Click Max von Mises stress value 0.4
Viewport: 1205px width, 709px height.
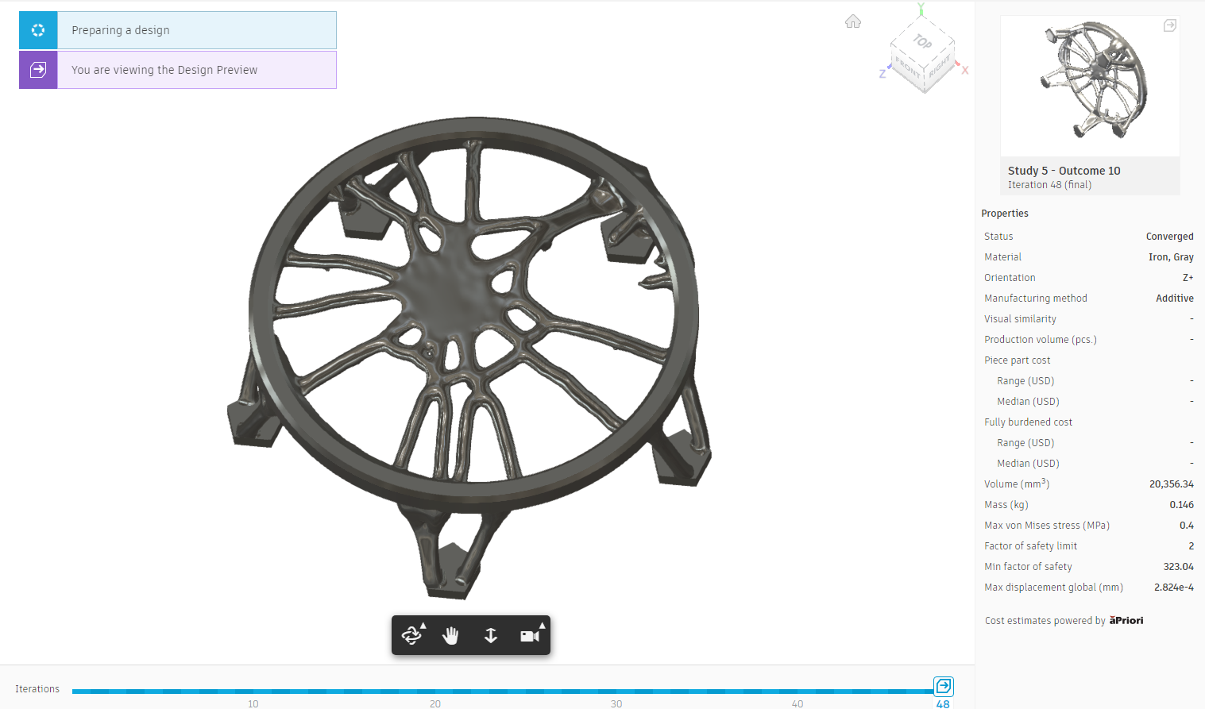tap(1187, 526)
